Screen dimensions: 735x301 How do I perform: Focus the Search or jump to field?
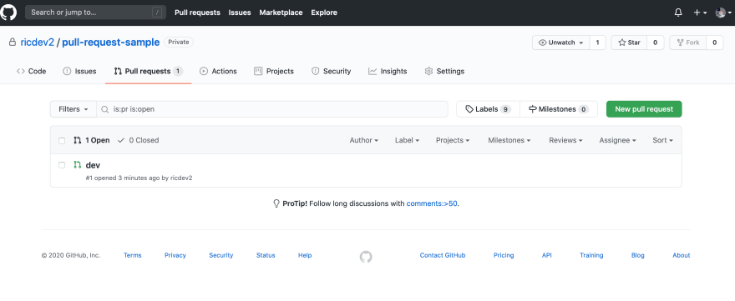pos(95,13)
